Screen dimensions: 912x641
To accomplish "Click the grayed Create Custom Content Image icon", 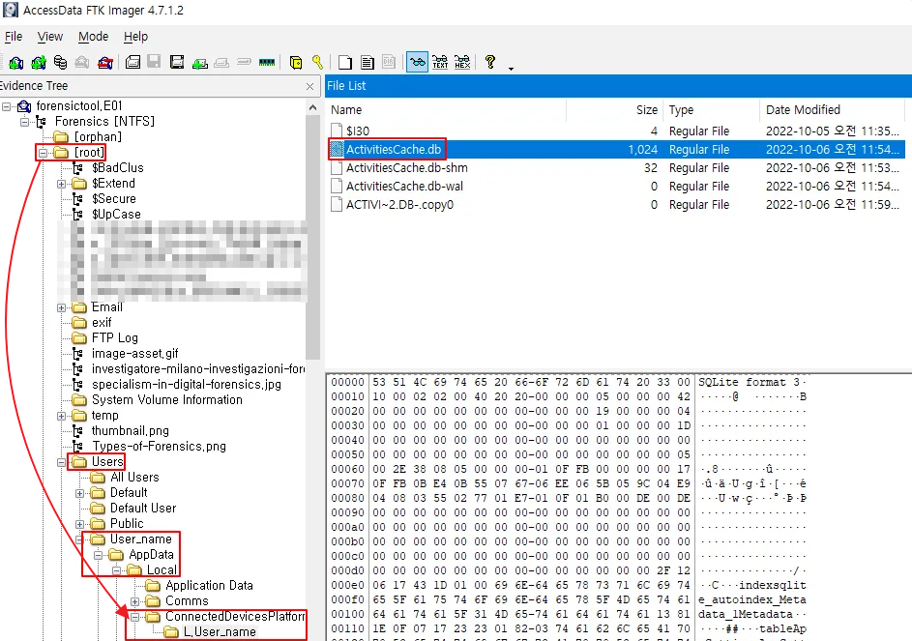I will (x=221, y=63).
